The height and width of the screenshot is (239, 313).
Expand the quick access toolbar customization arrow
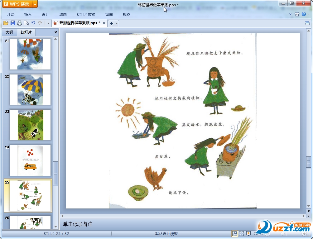pyautogui.click(x=48, y=23)
